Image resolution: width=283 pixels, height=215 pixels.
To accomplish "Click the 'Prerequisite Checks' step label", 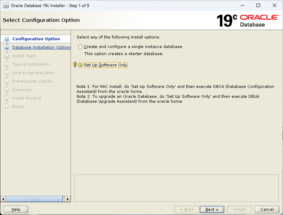I will click(32, 81).
